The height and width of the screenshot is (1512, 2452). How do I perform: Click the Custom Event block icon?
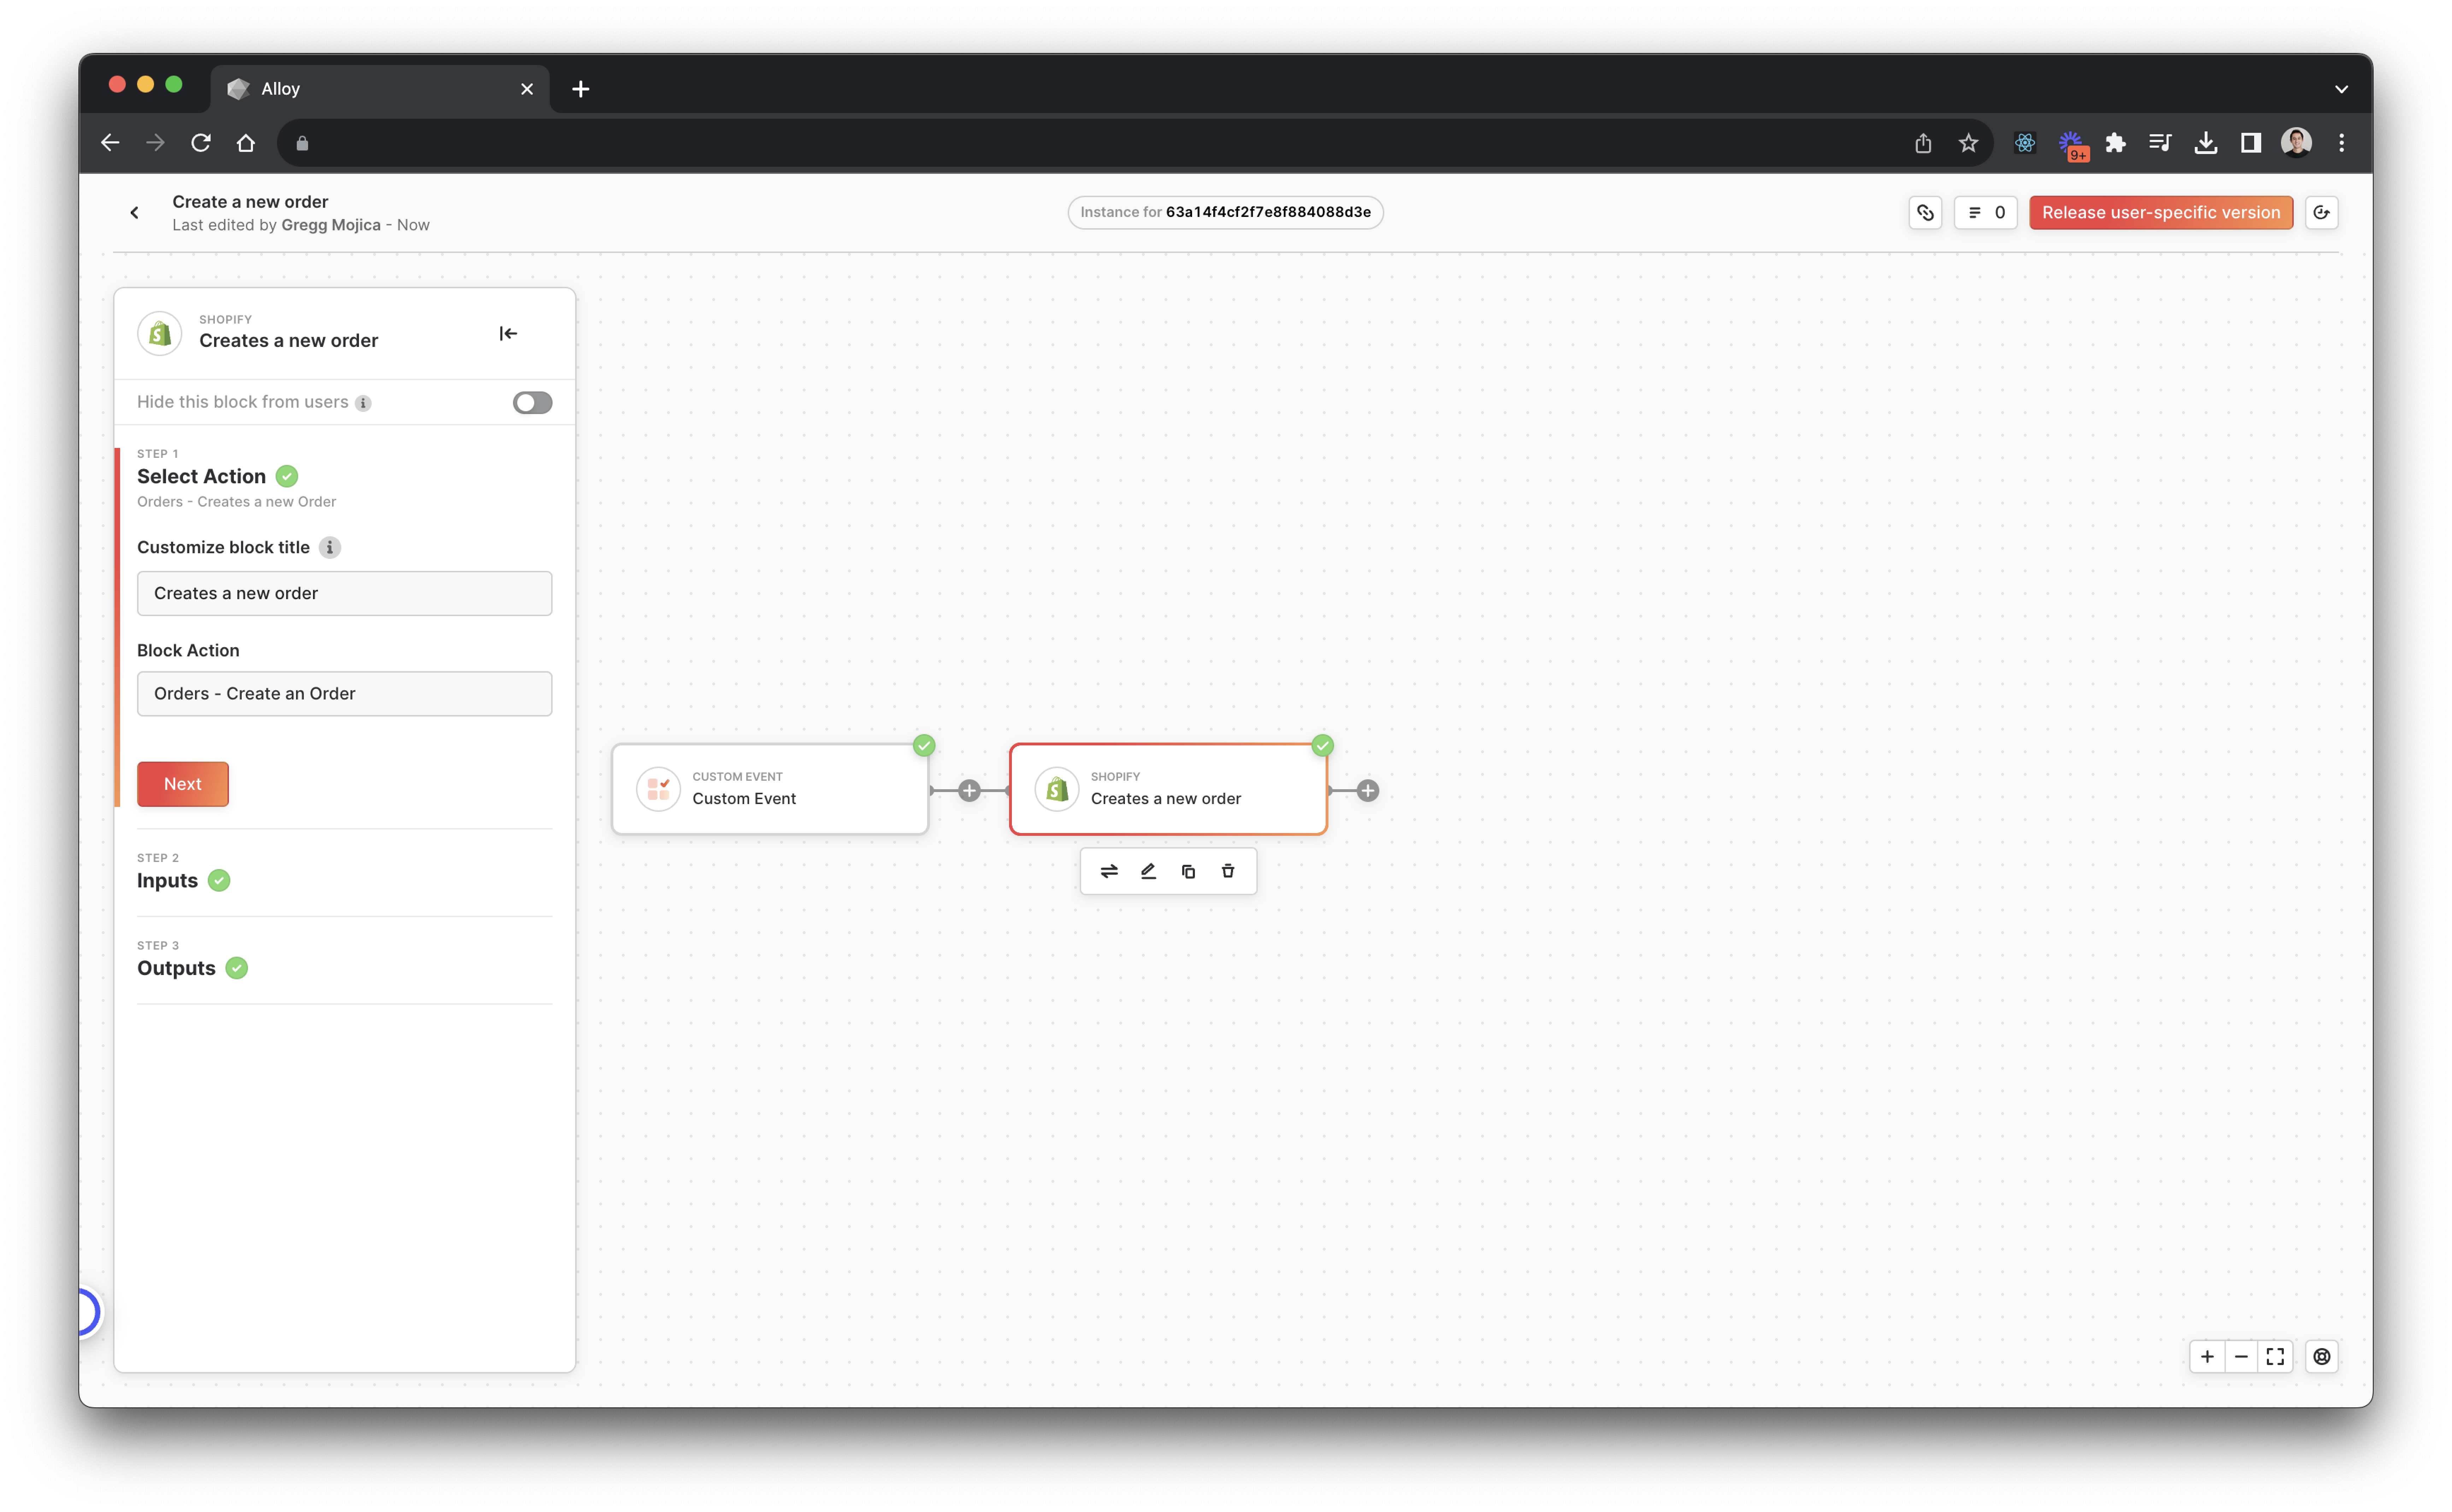tap(658, 789)
